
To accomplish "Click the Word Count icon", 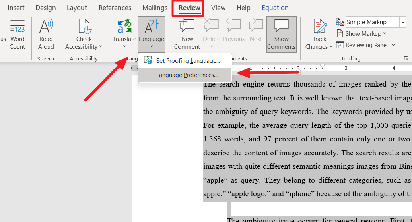I will click(x=17, y=27).
